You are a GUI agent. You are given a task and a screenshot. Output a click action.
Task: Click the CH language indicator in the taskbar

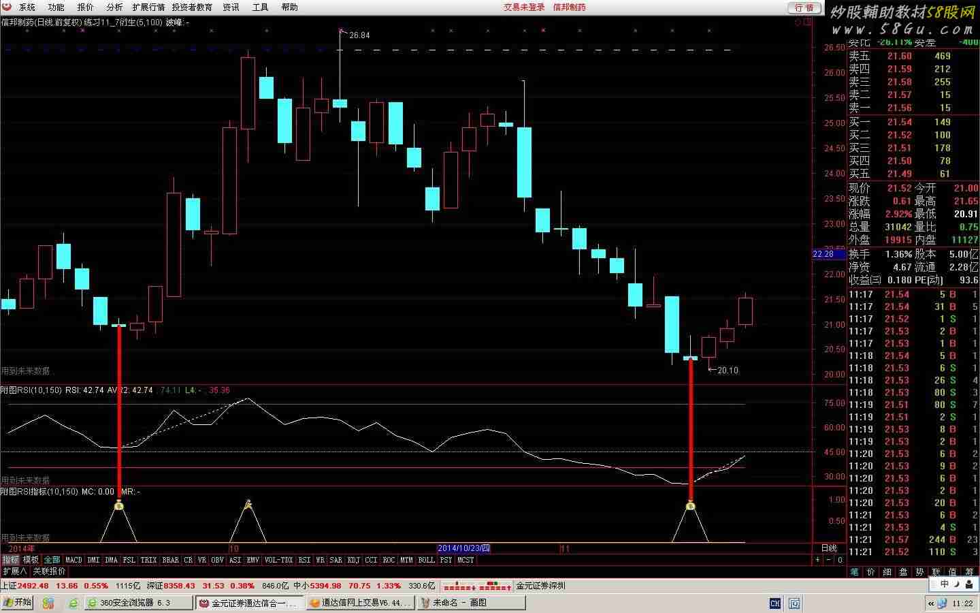pos(774,603)
